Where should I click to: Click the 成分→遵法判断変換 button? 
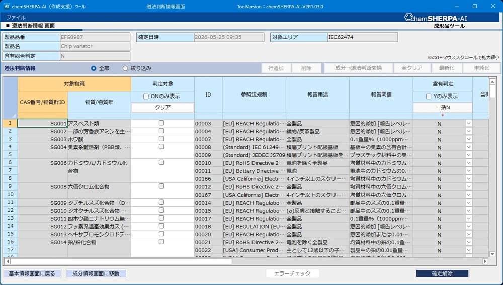coord(358,68)
